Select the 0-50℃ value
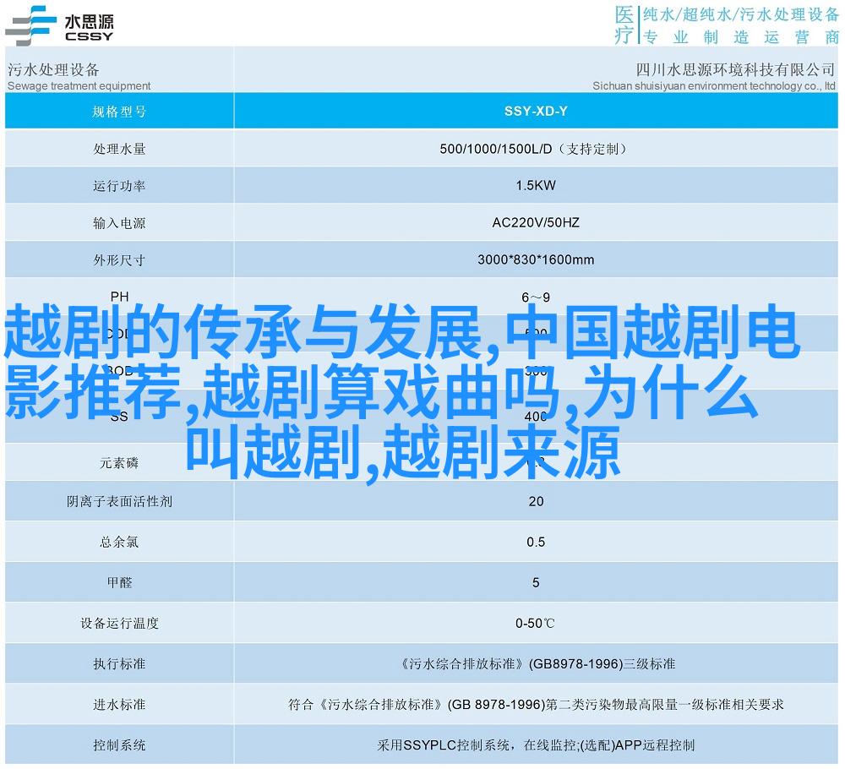The height and width of the screenshot is (769, 845). point(535,623)
